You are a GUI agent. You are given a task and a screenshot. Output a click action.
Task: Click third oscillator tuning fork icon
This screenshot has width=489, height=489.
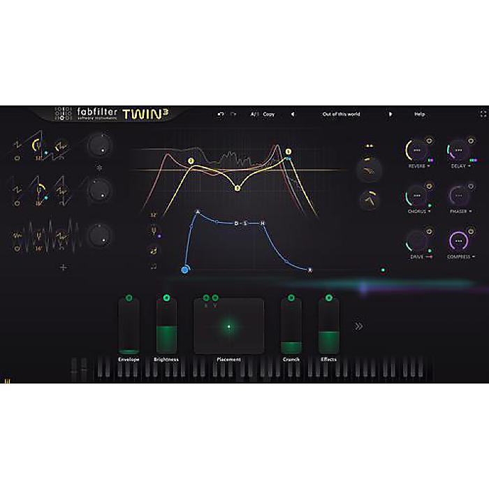click(38, 235)
